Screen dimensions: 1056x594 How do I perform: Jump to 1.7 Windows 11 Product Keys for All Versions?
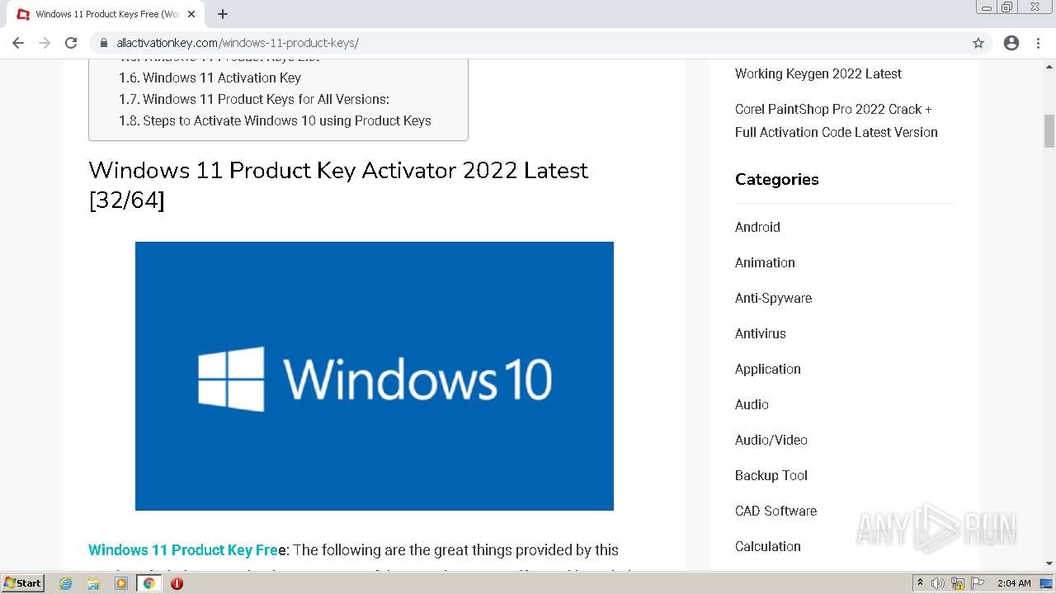pos(254,99)
